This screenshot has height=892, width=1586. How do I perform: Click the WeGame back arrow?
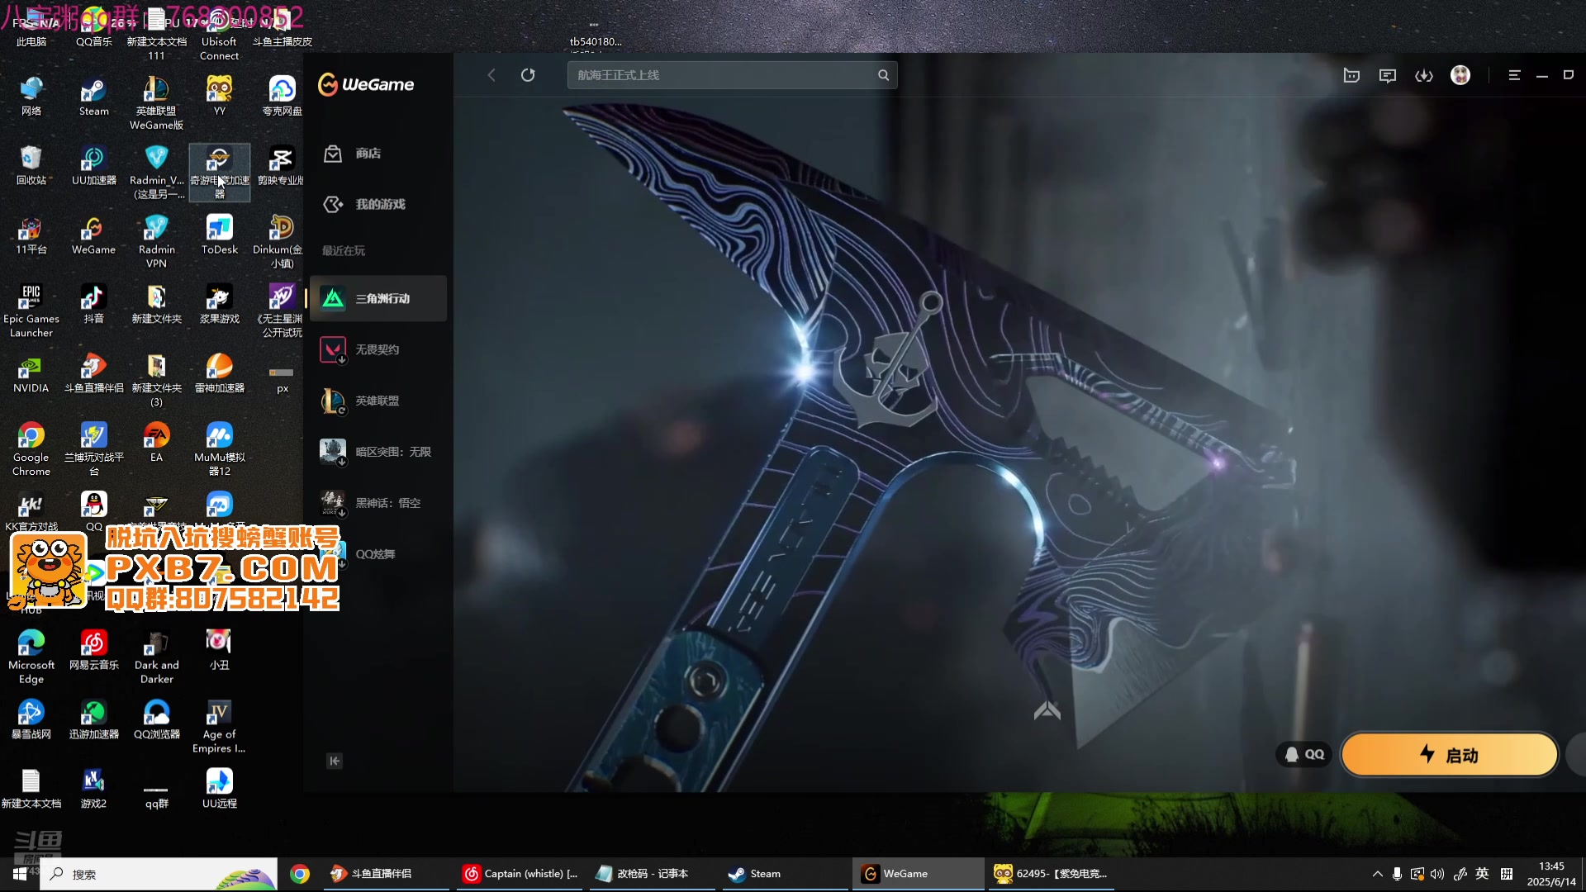(491, 75)
